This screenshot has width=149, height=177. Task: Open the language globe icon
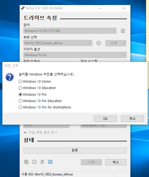(26, 162)
